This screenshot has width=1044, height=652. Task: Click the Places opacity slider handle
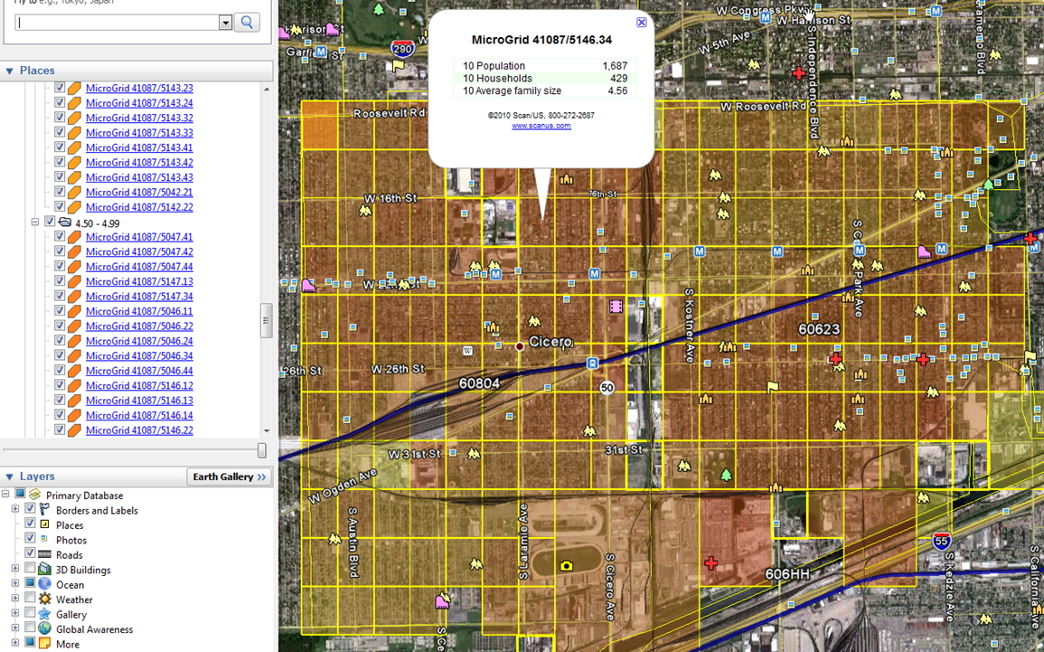pyautogui.click(x=262, y=450)
